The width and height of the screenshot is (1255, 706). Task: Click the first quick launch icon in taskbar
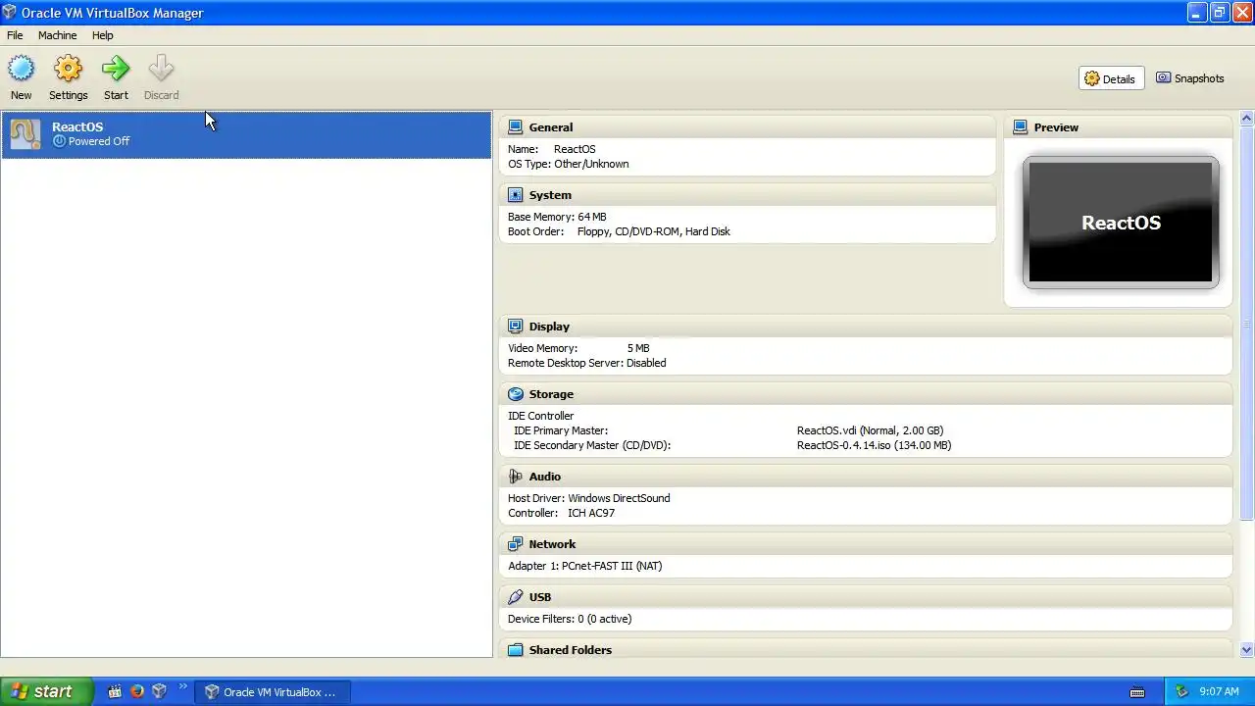(114, 691)
